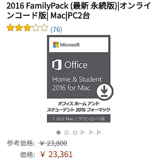
Task: Click the download arrow badge on product image
Action: click(105, 91)
